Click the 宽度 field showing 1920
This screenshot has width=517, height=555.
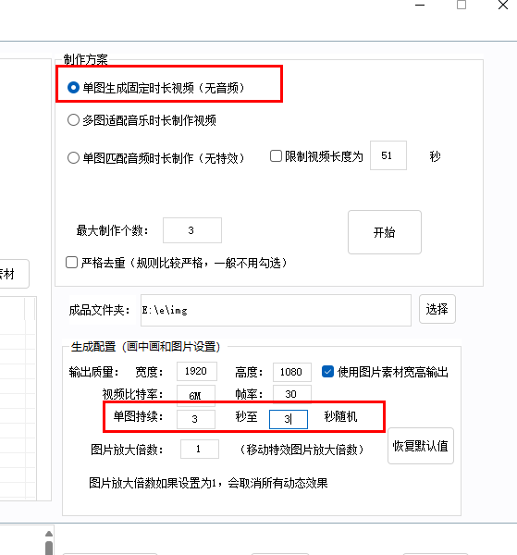(x=197, y=371)
